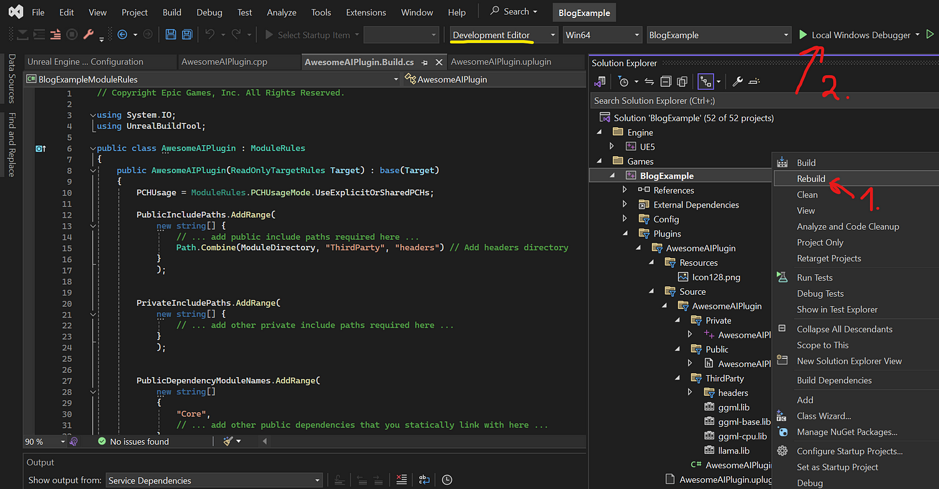Collapse the class block at line 6
Image resolution: width=939 pixels, height=489 pixels.
93,148
